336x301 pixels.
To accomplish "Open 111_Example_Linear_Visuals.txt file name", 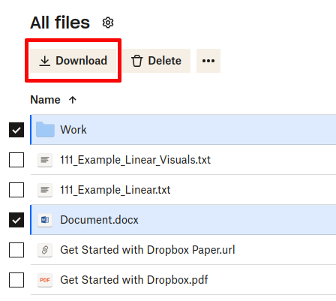I will click(x=135, y=160).
